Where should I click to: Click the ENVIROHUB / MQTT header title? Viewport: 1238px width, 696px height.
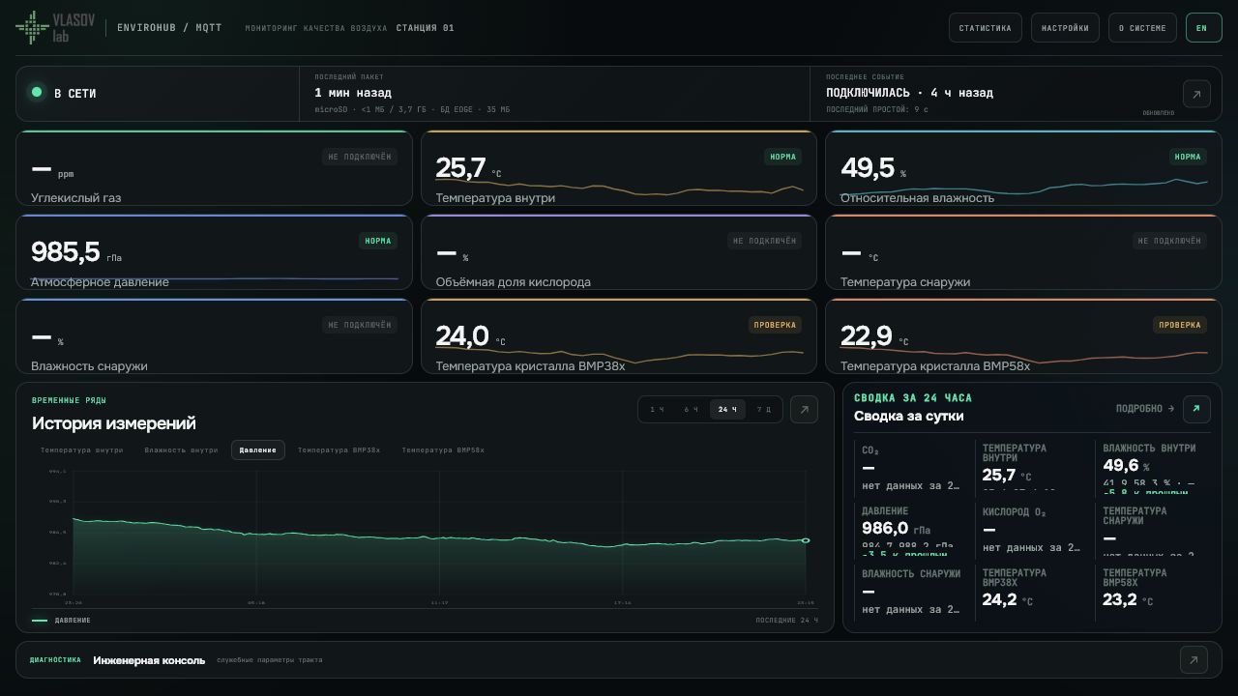169,28
